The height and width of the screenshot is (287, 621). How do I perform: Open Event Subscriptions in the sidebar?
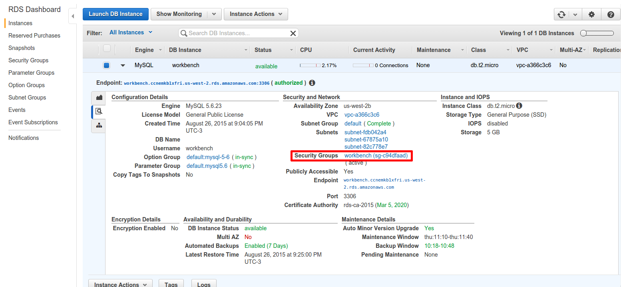click(33, 122)
